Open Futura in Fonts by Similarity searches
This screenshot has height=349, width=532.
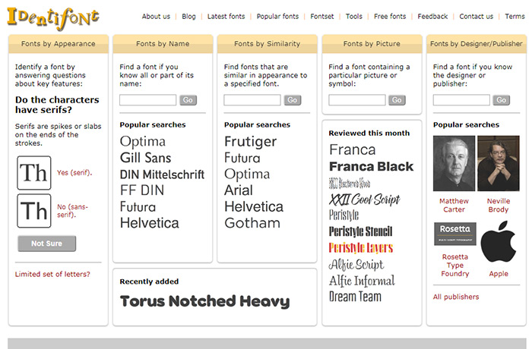click(242, 158)
